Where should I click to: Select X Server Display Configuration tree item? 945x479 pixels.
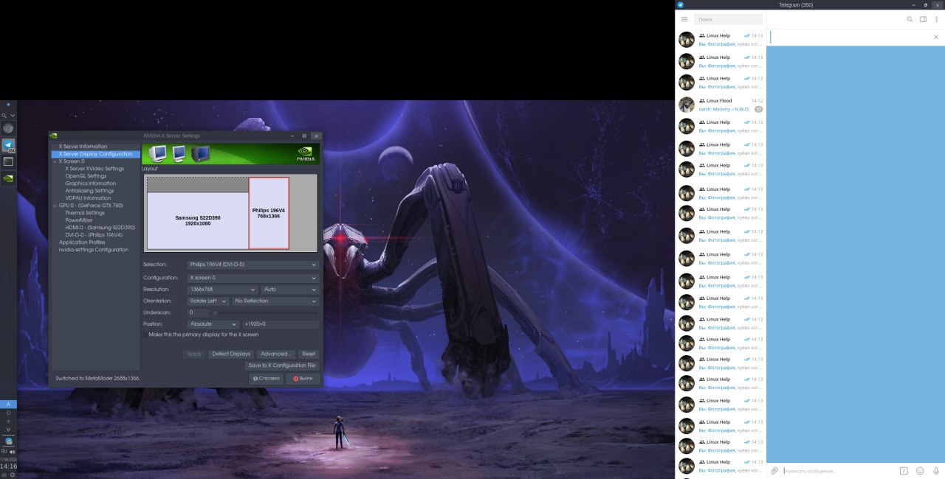tap(96, 154)
